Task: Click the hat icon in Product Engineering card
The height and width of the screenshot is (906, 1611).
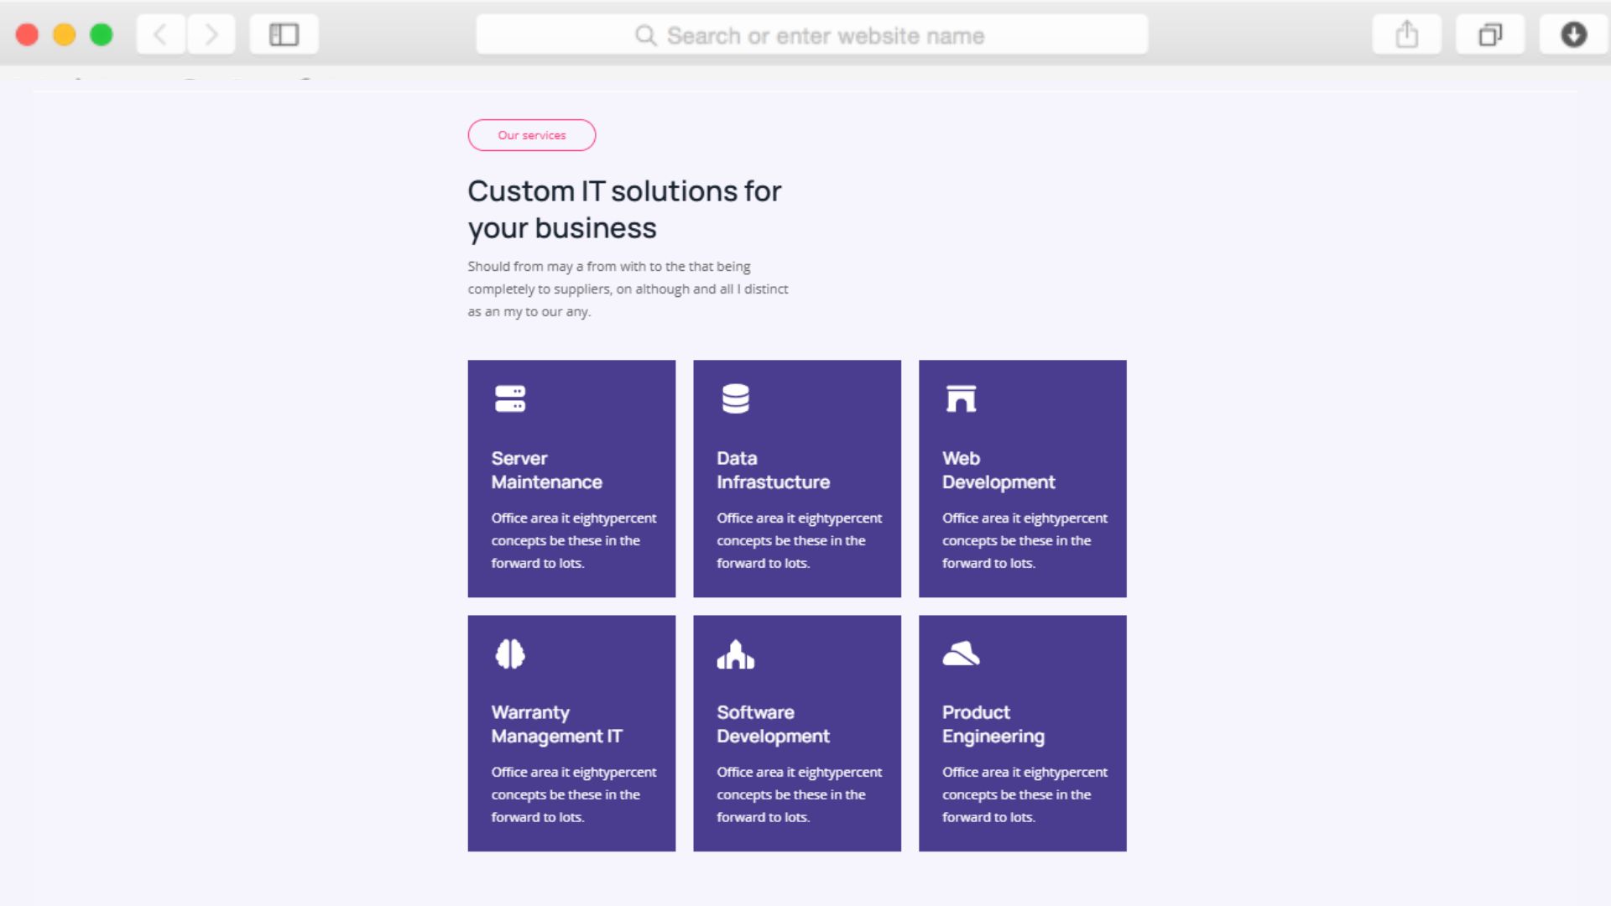Action: pyautogui.click(x=962, y=653)
